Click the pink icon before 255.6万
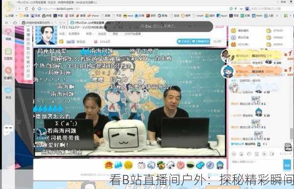The height and width of the screenshot is (189, 294). pos(96,42)
